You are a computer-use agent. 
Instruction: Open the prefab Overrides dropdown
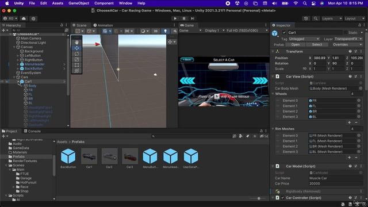pos(347,45)
